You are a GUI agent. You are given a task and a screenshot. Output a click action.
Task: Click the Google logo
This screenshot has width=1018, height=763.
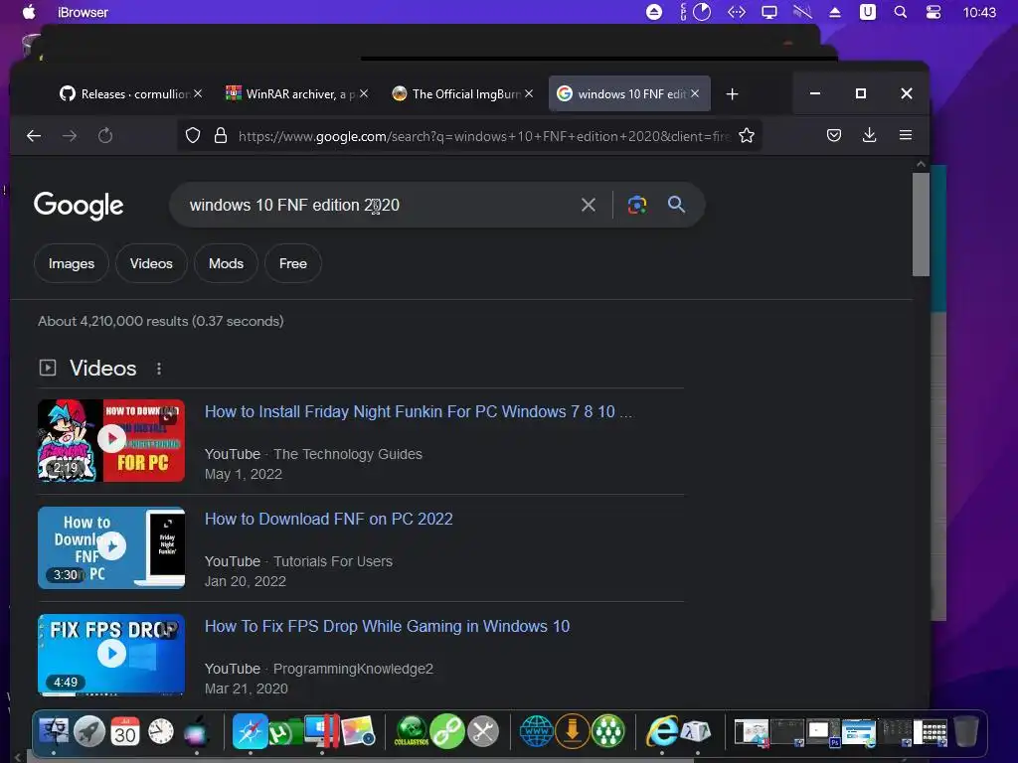point(79,205)
